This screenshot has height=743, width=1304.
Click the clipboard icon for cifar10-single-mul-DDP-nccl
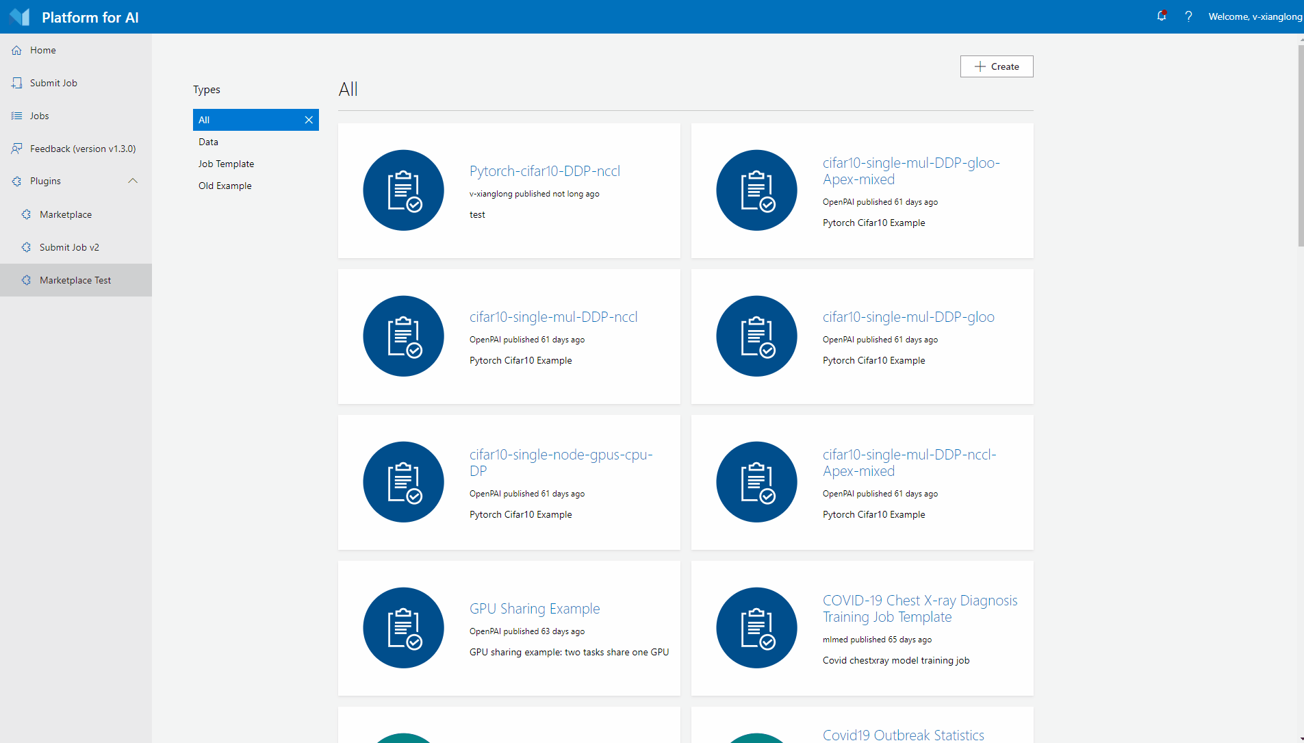point(404,336)
